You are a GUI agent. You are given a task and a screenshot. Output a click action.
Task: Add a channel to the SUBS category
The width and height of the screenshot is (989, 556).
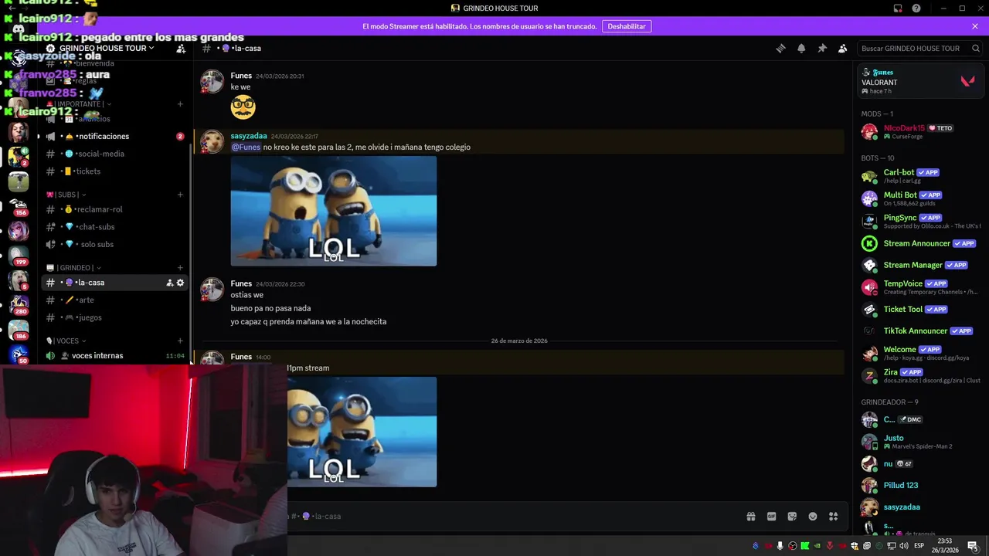point(180,195)
